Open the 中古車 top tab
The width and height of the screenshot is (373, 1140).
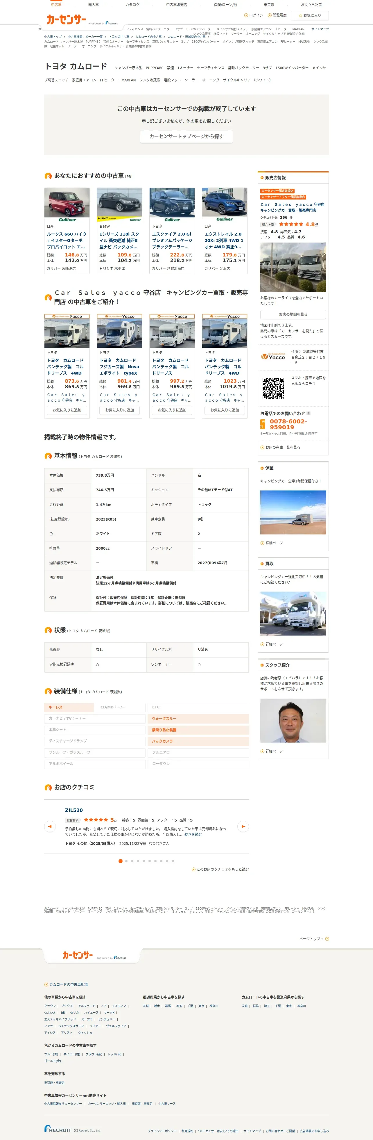click(56, 4)
